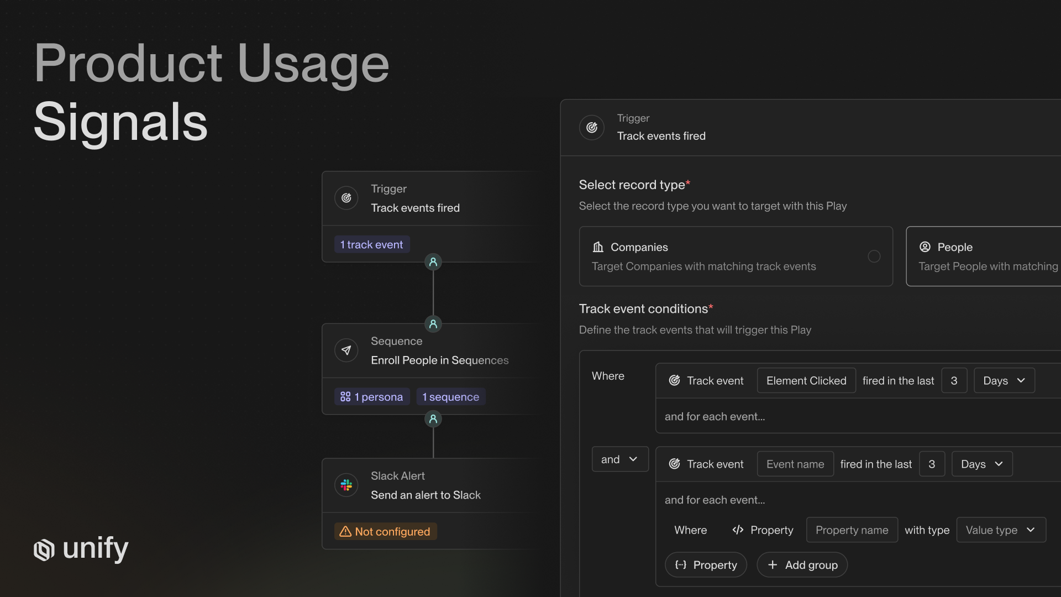Click the Add group button

pyautogui.click(x=802, y=565)
